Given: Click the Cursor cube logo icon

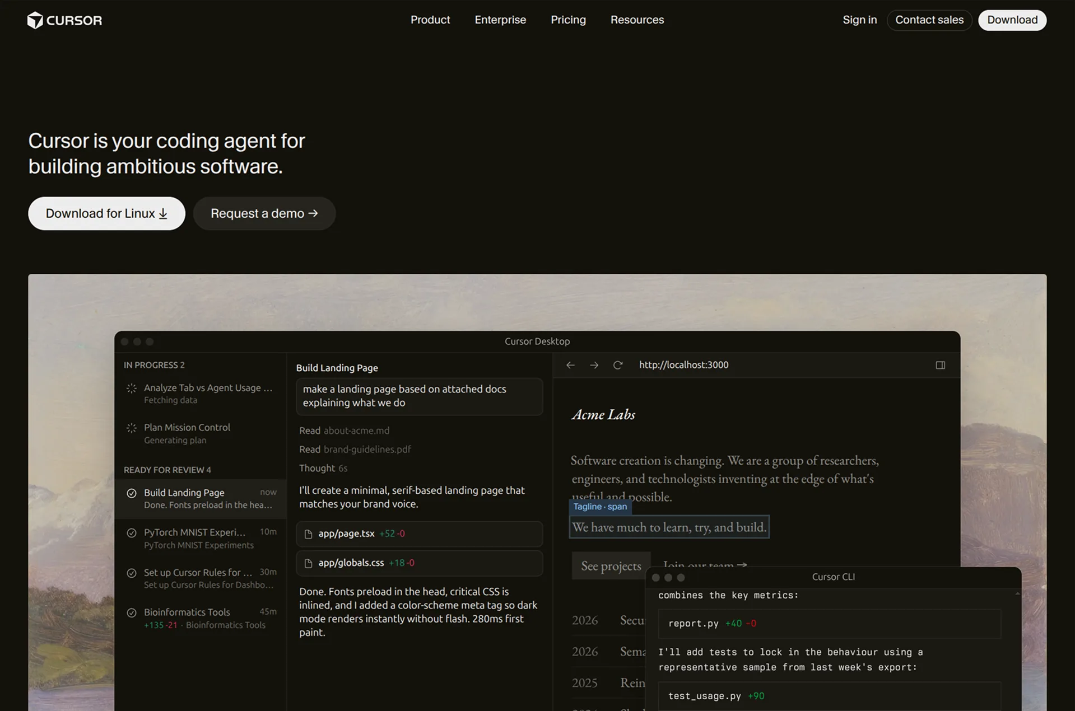Looking at the screenshot, I should pos(35,20).
